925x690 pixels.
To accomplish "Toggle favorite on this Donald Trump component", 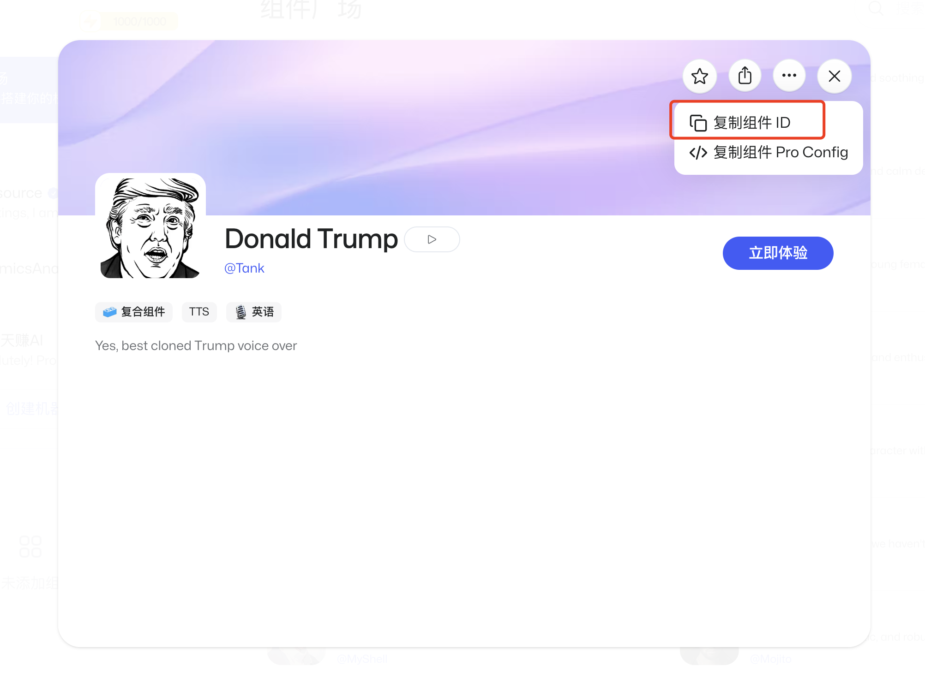I will [699, 76].
